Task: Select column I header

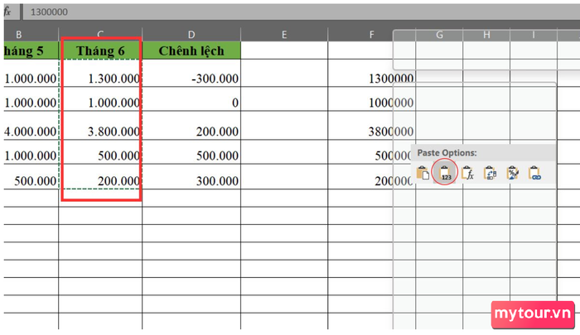Action: (534, 35)
